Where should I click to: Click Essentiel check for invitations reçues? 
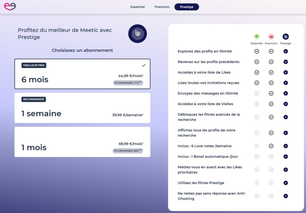pyautogui.click(x=257, y=83)
